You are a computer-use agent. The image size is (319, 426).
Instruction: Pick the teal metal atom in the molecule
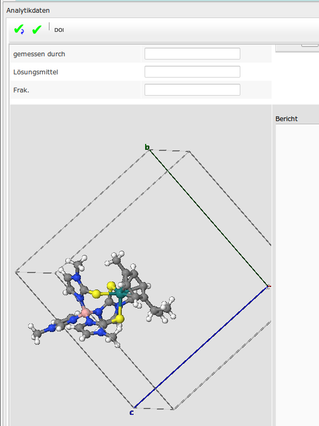(121, 293)
